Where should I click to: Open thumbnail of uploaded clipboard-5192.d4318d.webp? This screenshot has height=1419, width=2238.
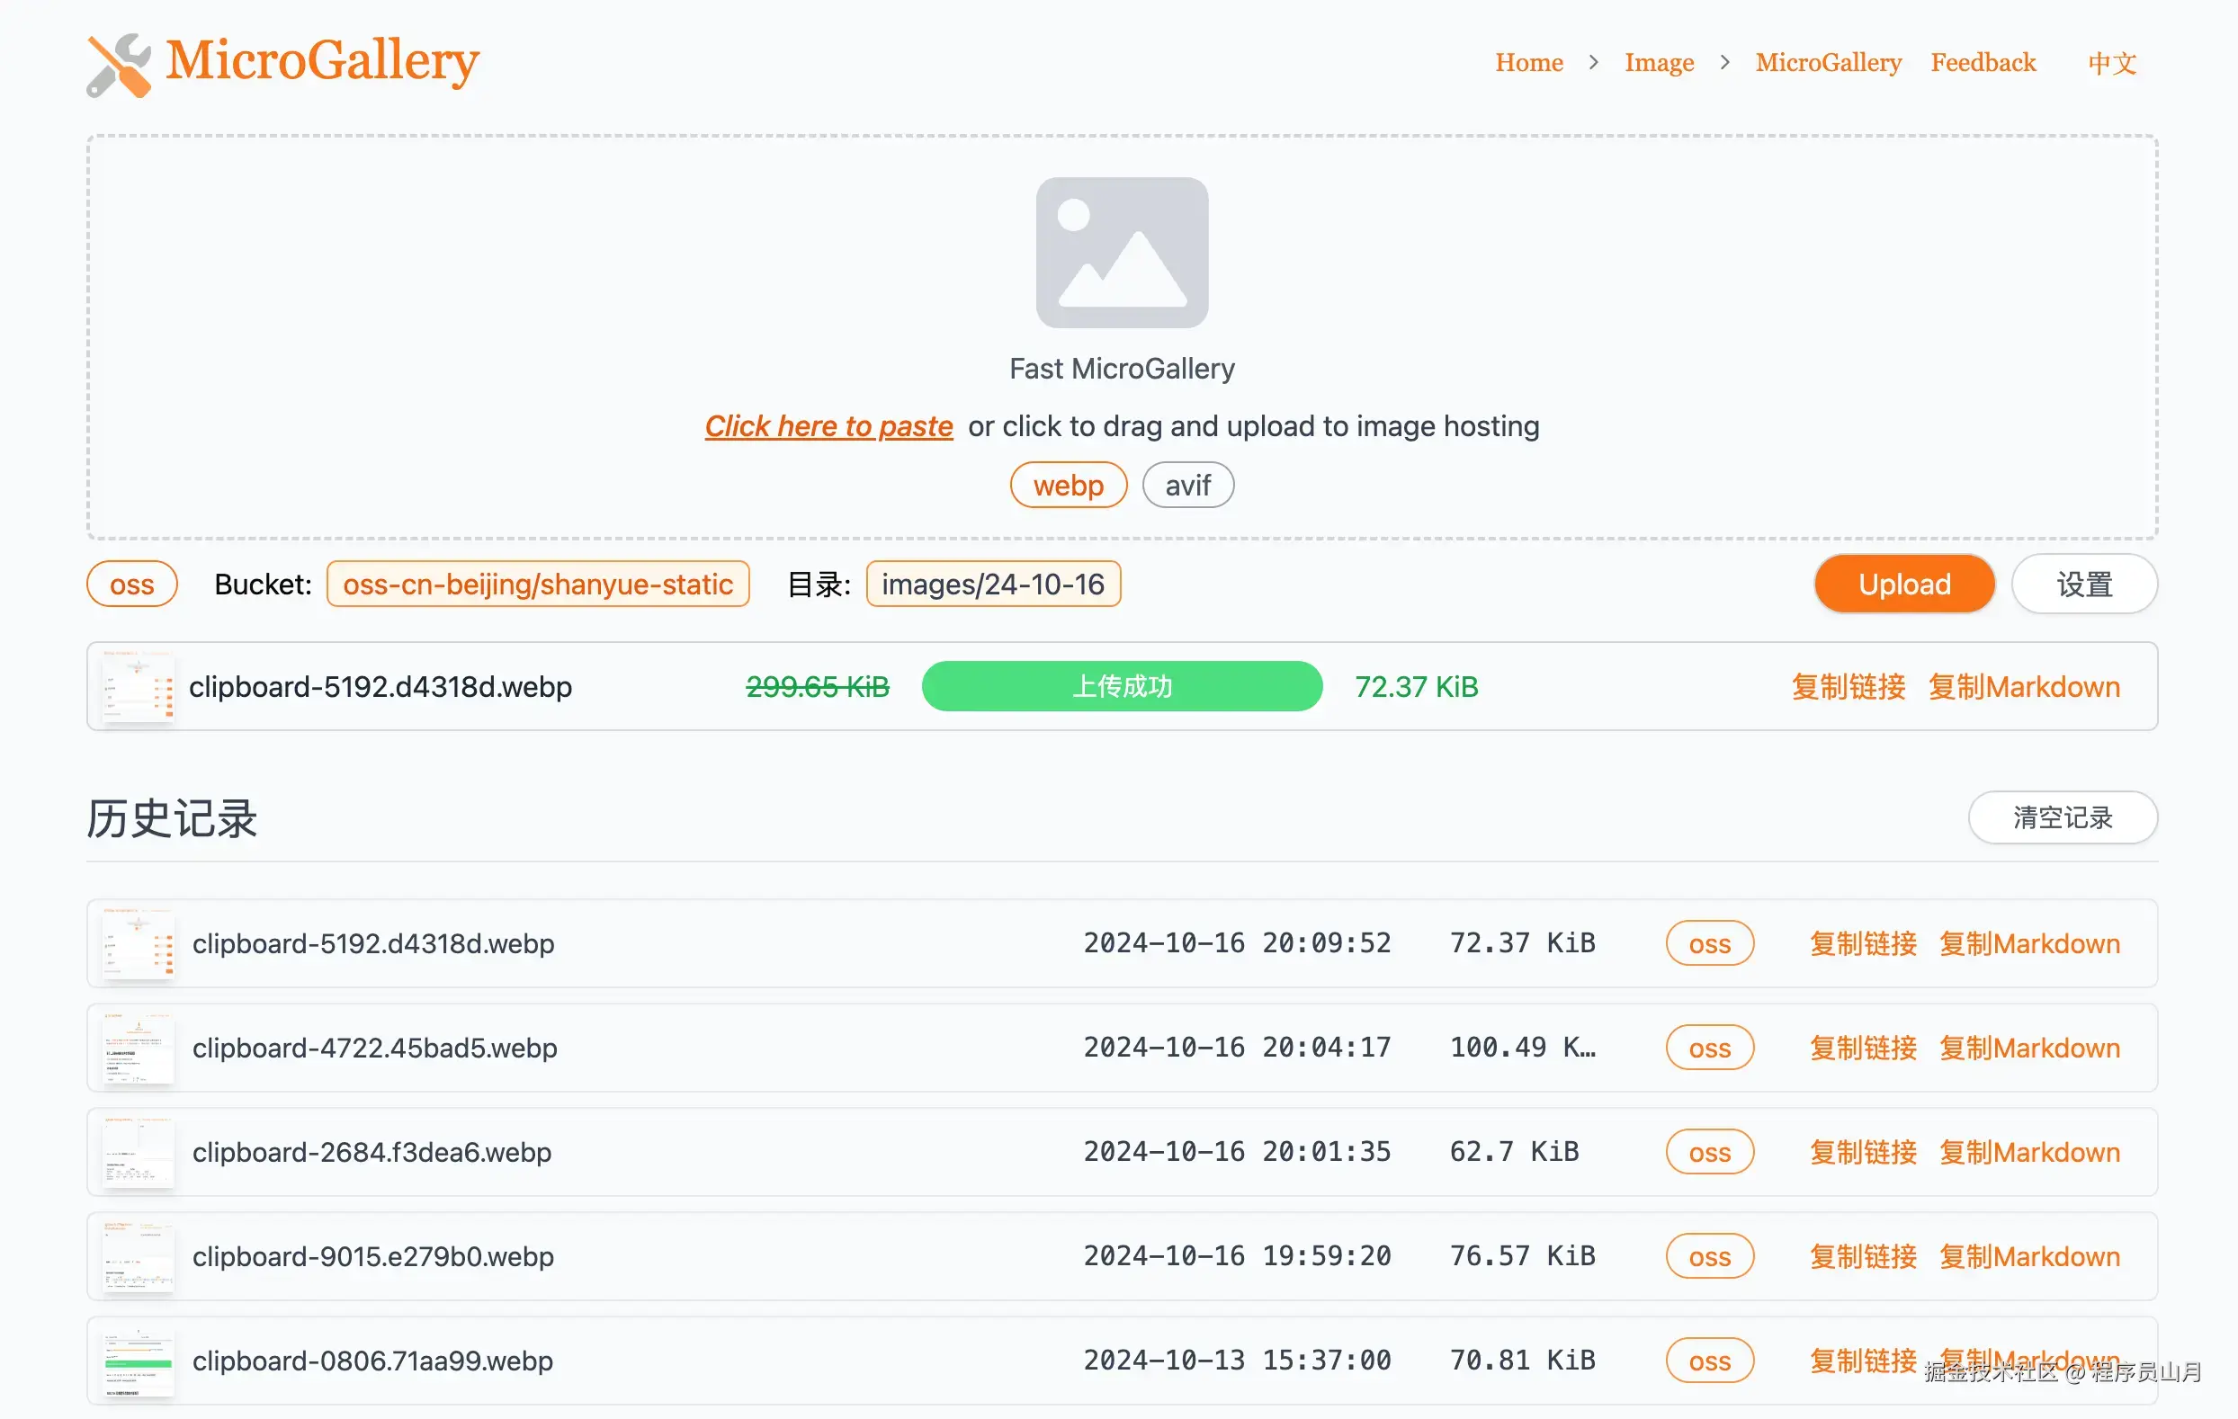[139, 687]
